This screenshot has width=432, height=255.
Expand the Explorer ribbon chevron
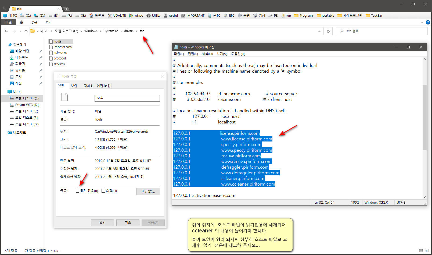pos(422,22)
